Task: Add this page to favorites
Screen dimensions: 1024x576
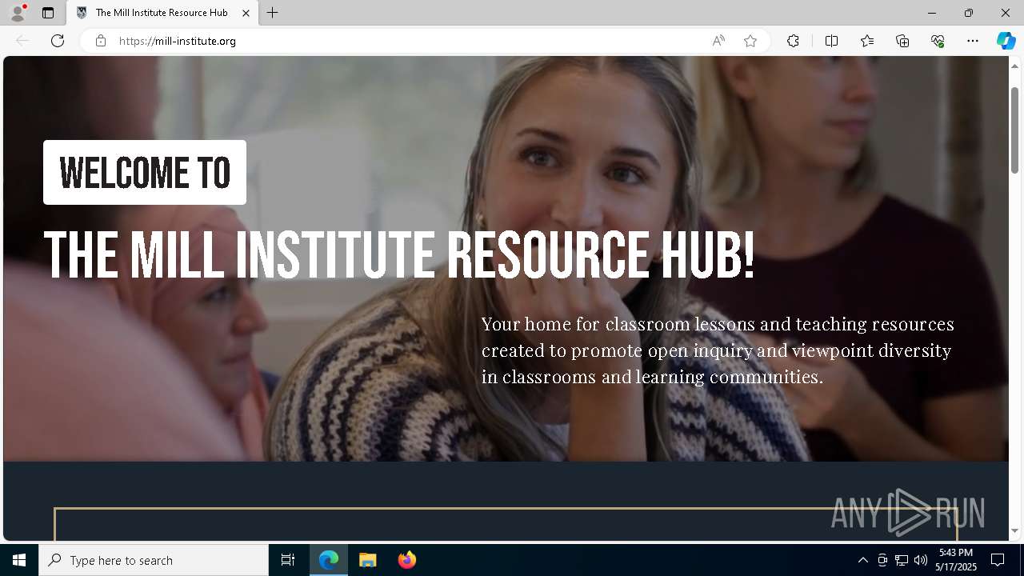Action: tap(750, 41)
